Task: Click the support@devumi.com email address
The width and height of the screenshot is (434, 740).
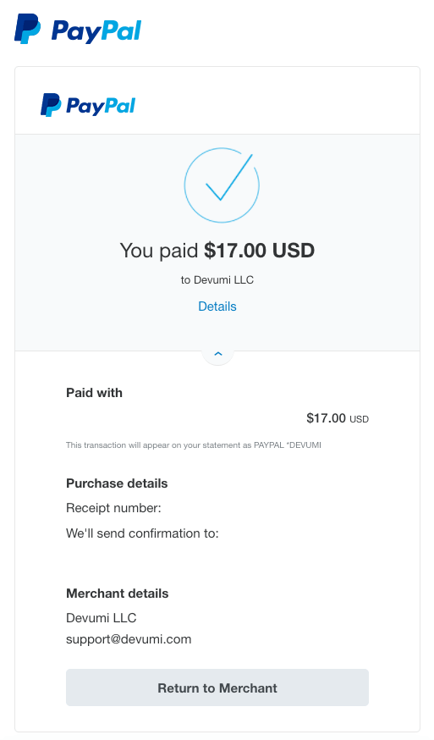Action: (129, 639)
